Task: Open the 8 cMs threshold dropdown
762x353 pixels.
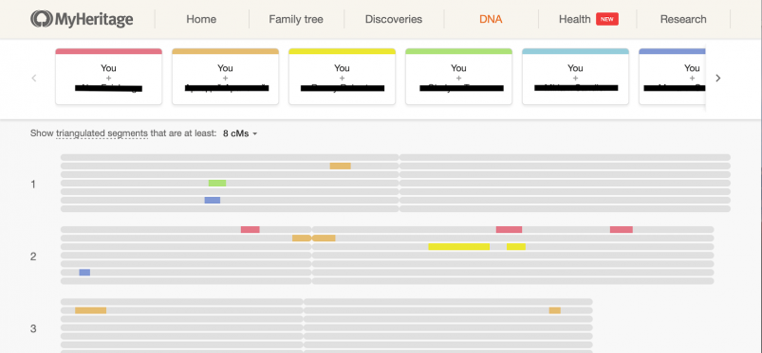Action: pyautogui.click(x=240, y=133)
